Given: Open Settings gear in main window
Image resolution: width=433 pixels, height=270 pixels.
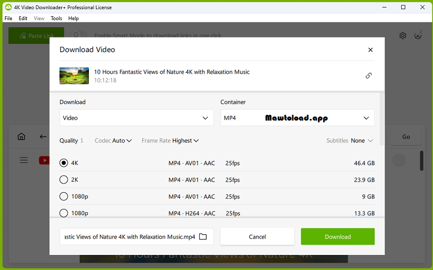Looking at the screenshot, I should point(402,36).
